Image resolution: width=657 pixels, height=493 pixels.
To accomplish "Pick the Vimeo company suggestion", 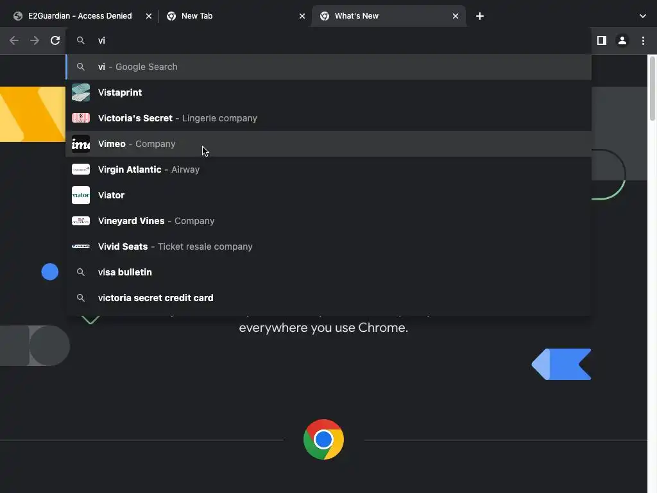I will 328,144.
